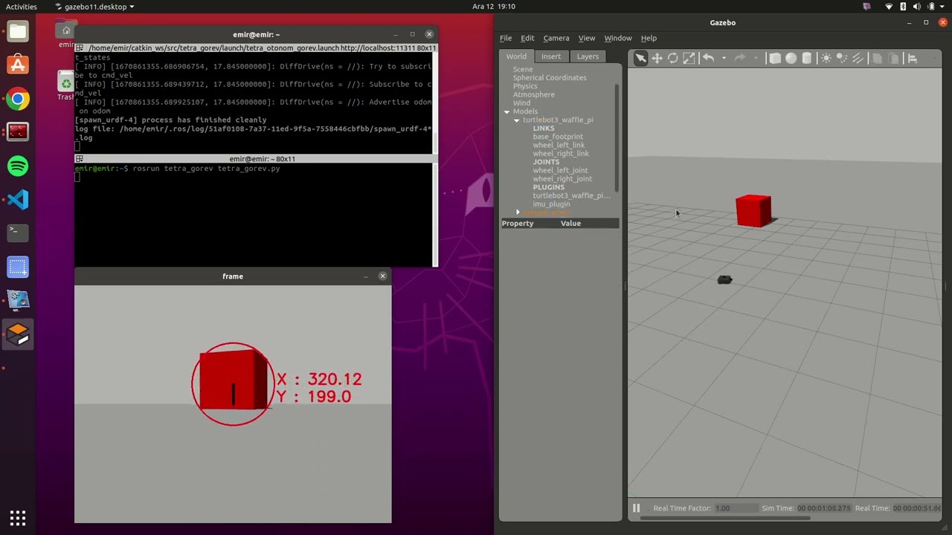
Task: Add a spot light in Gazebo
Action: pos(842,59)
